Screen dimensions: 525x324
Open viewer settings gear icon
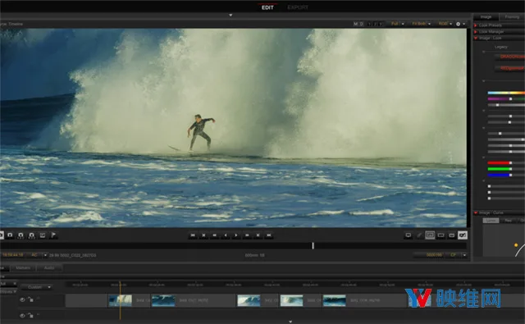pos(458,24)
